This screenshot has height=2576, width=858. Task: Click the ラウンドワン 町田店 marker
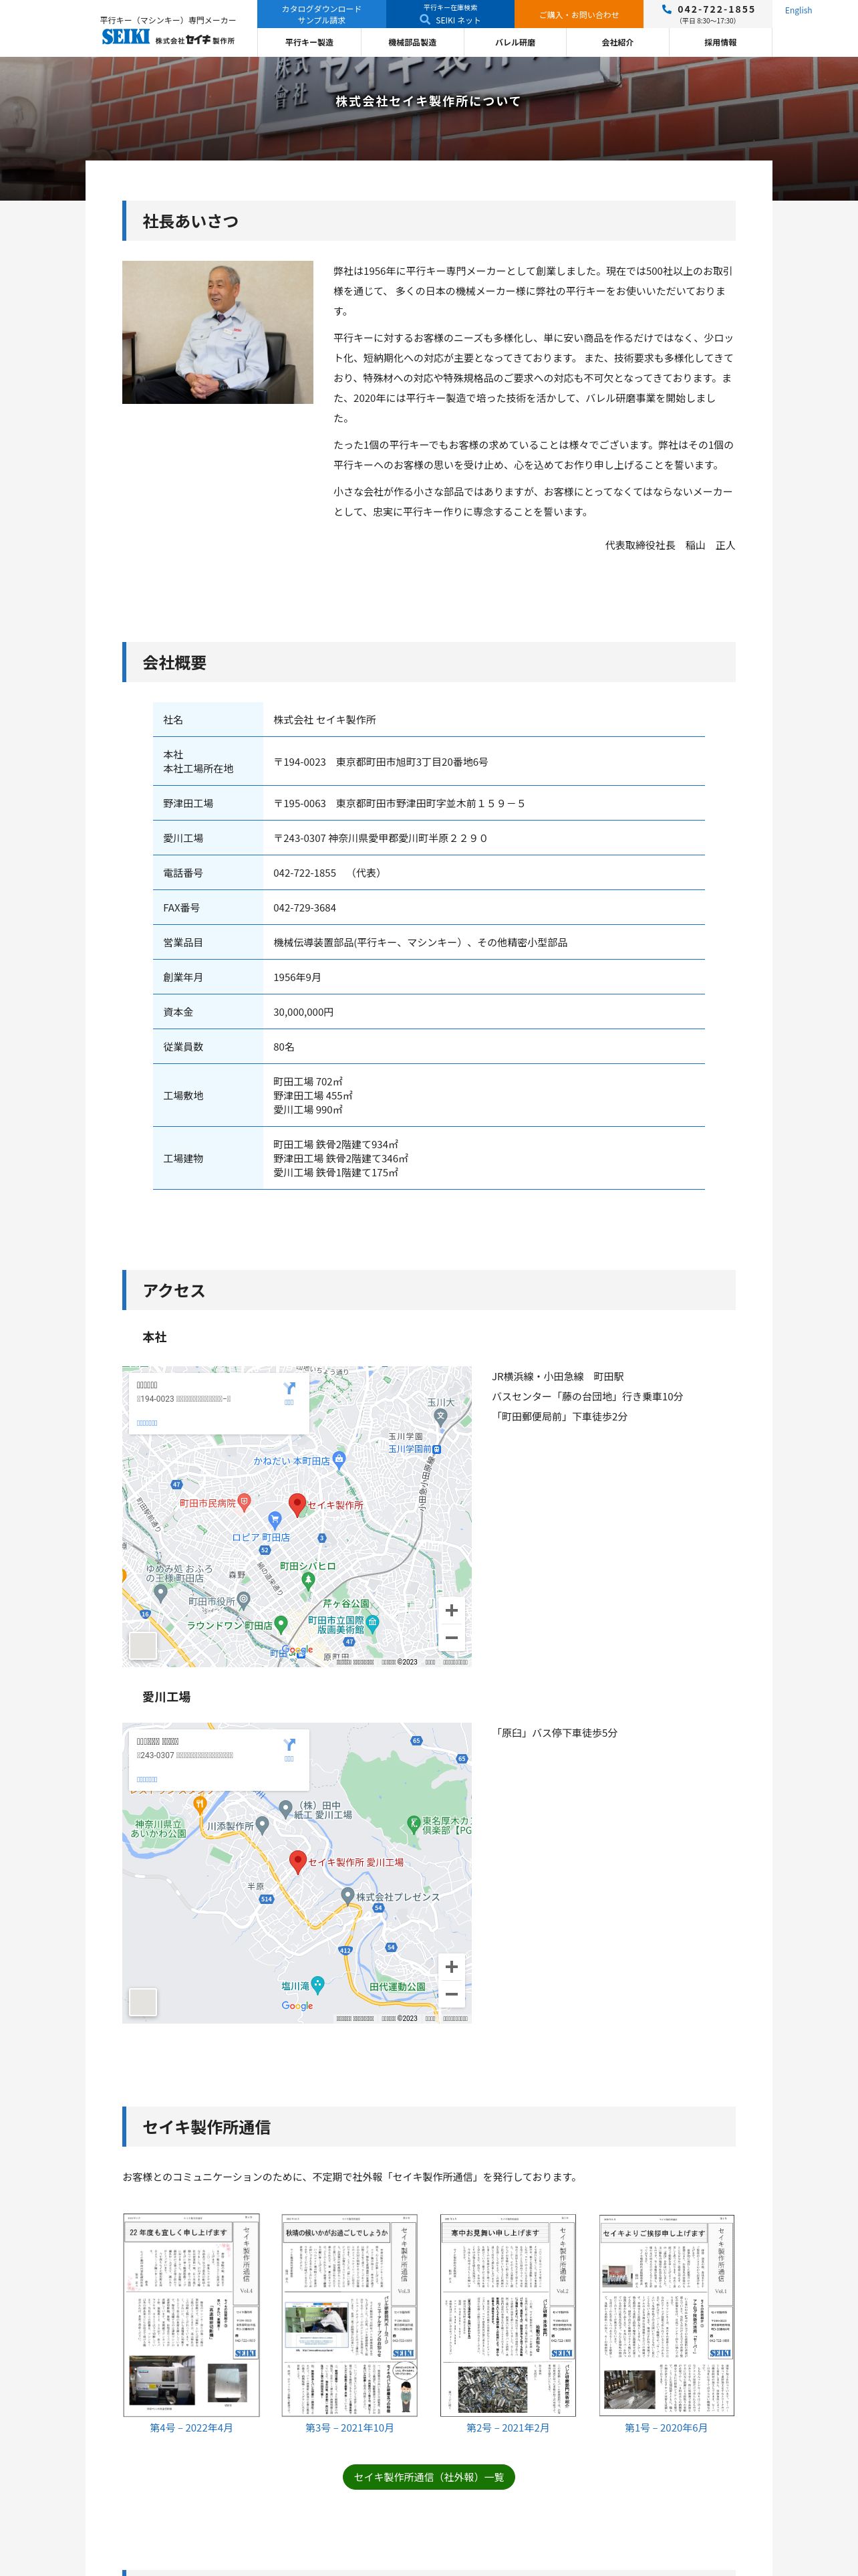(281, 1624)
